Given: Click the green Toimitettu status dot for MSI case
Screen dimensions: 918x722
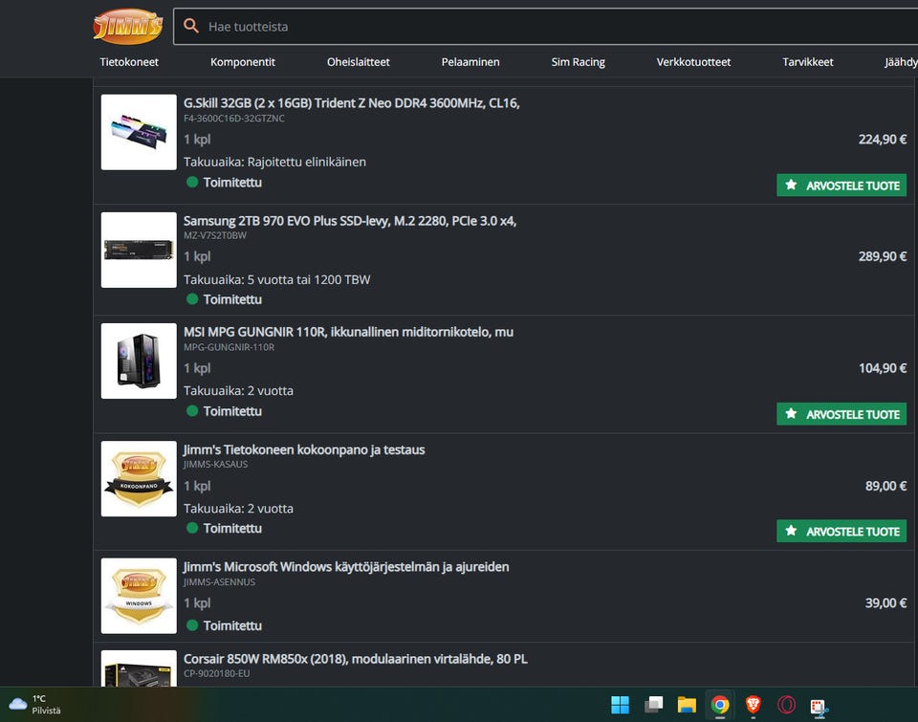Looking at the screenshot, I should (192, 411).
